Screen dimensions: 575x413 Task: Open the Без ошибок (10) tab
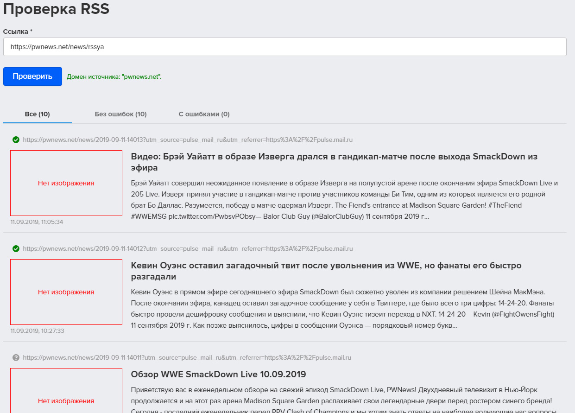pyautogui.click(x=121, y=114)
